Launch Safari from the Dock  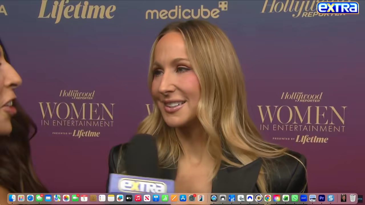coord(30,198)
